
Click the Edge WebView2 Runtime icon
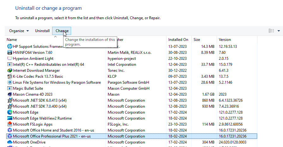9,118
